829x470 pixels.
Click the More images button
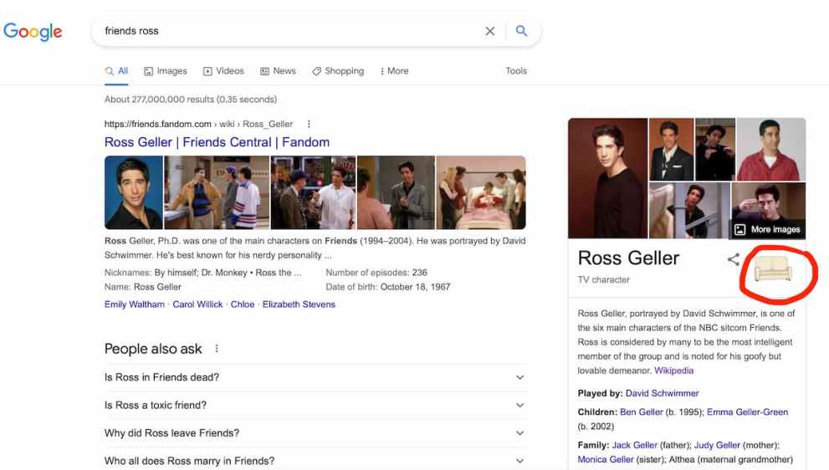point(768,229)
